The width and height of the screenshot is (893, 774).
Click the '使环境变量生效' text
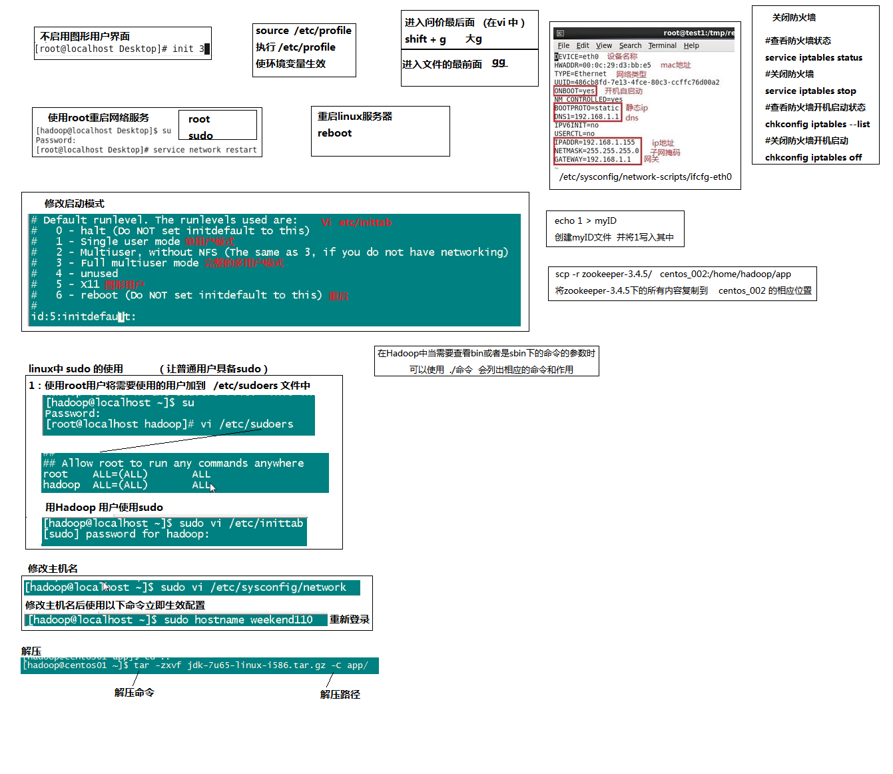290,64
